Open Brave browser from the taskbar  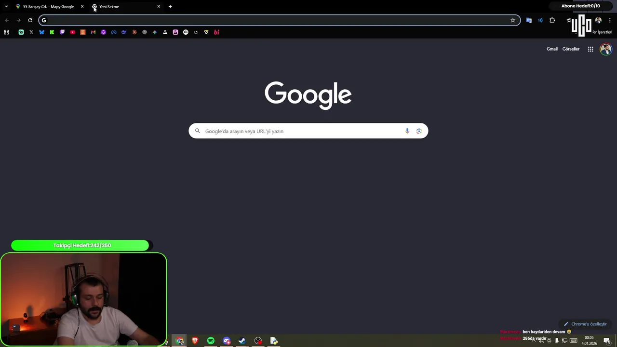coord(195,341)
